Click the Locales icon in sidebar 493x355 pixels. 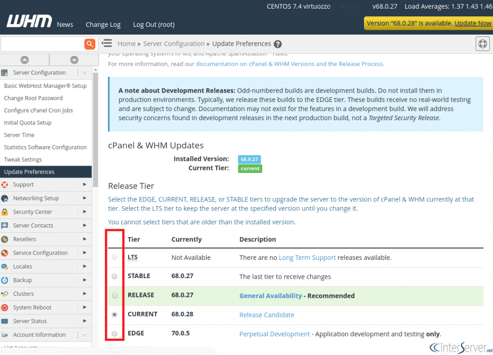coord(4,267)
